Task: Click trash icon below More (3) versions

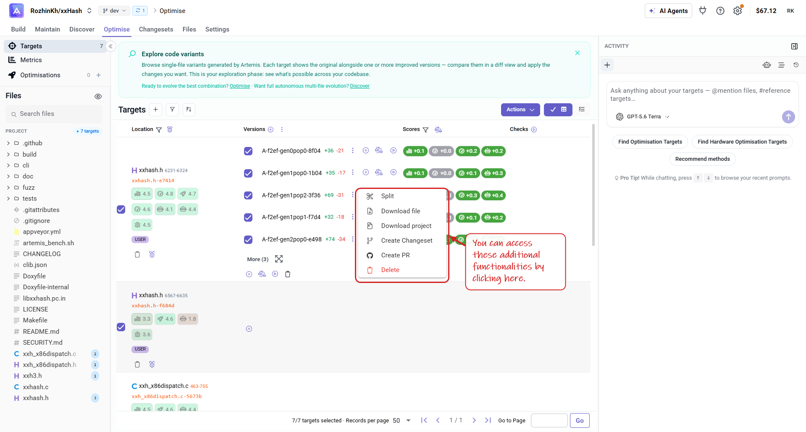Action: pyautogui.click(x=288, y=274)
